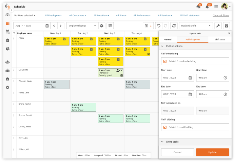Image resolution: width=235 pixels, height=162 pixels.
Task: Select all employees checkbox in header
Action: point(14,33)
